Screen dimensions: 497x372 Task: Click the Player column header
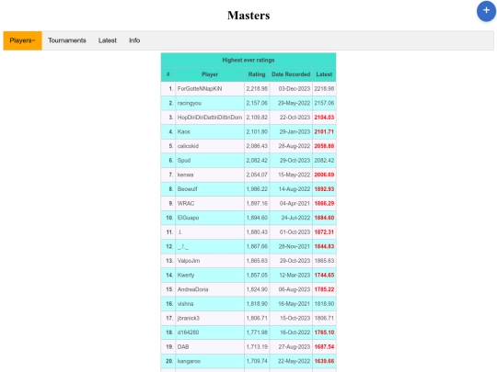click(x=210, y=74)
